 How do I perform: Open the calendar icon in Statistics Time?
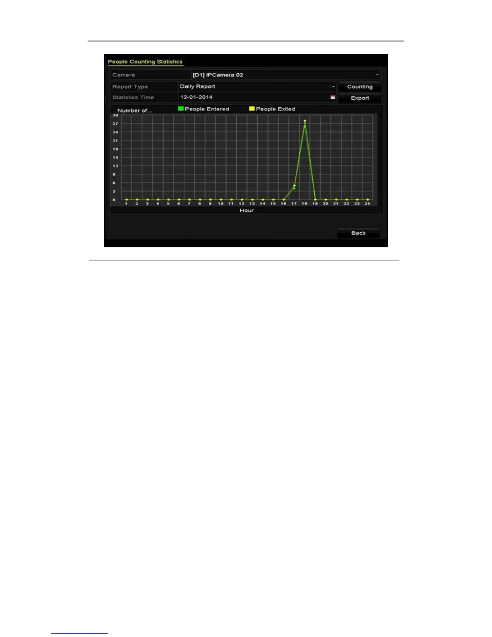click(x=333, y=97)
